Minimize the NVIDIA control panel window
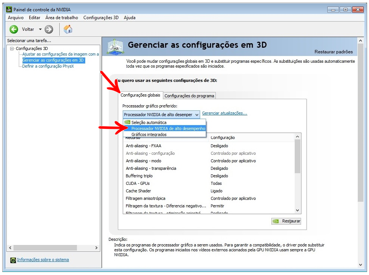This screenshot has height=275, width=369. pos(333,10)
